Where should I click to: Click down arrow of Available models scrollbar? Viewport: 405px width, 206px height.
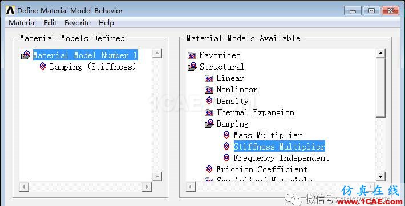[380, 176]
